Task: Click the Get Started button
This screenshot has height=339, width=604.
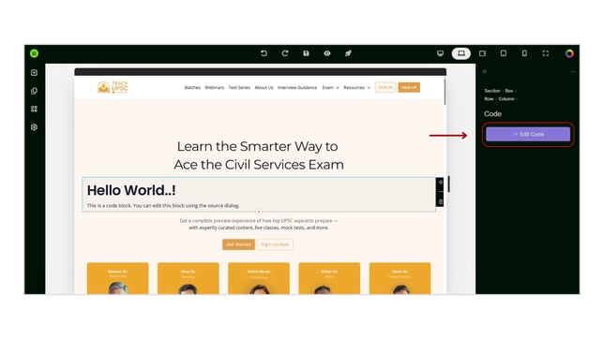Action: coord(238,244)
